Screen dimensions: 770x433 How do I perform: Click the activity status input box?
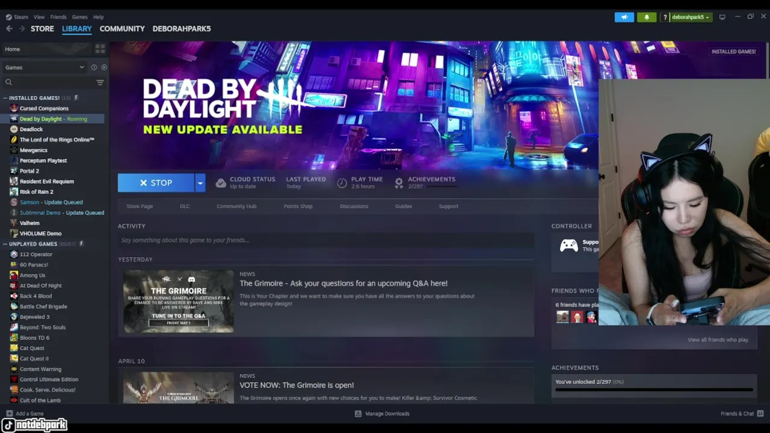325,240
